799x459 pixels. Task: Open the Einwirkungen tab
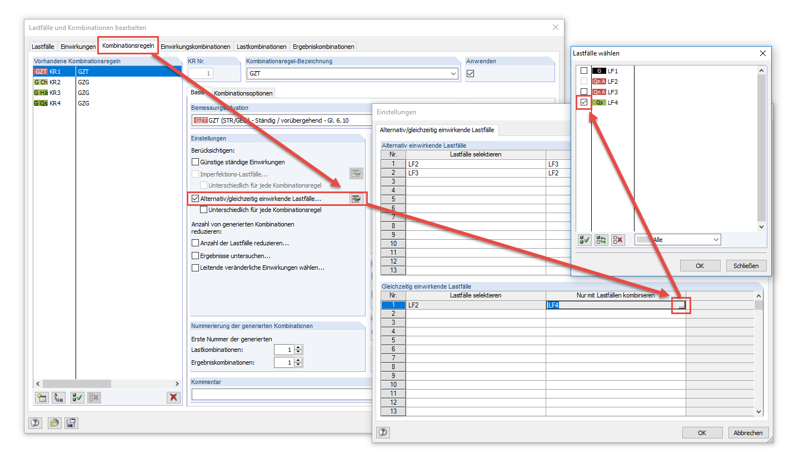pyautogui.click(x=78, y=47)
